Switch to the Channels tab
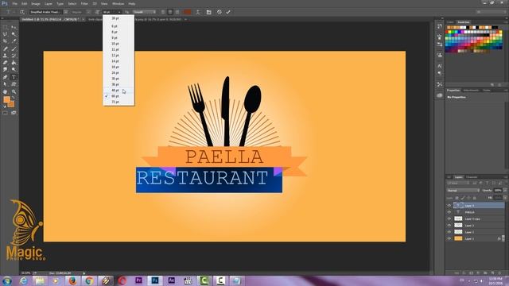 pyautogui.click(x=472, y=177)
